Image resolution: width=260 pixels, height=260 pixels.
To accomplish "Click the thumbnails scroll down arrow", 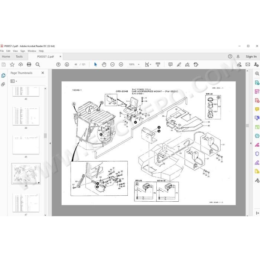I will click(45, 215).
